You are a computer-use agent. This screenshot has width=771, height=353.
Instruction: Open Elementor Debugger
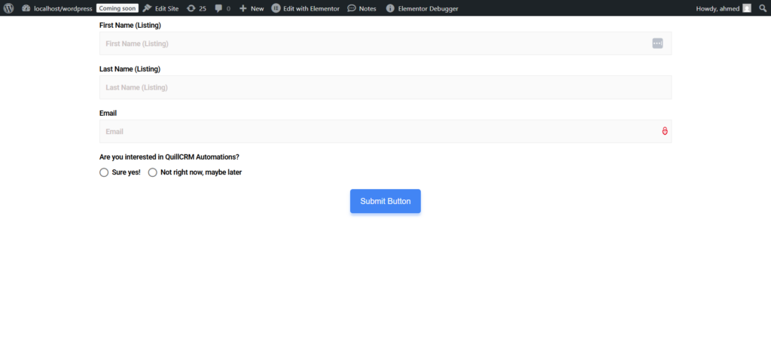point(422,8)
